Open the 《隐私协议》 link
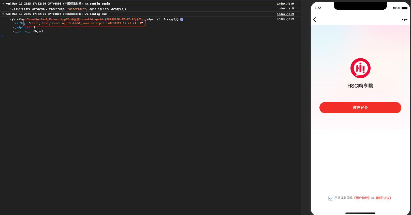 (x=383, y=198)
